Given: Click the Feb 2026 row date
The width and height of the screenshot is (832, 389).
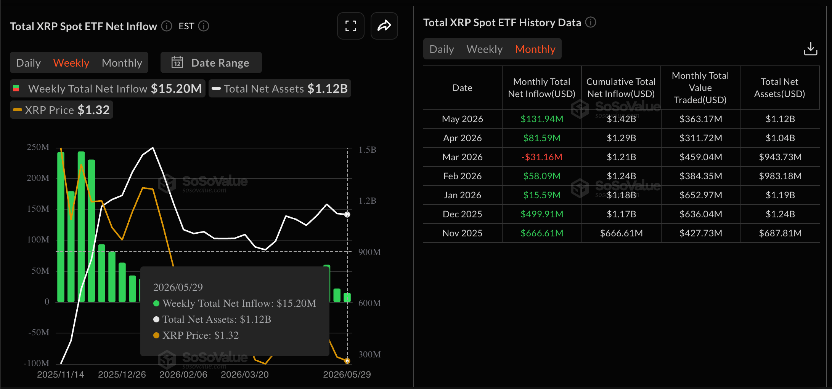Looking at the screenshot, I should (x=462, y=176).
